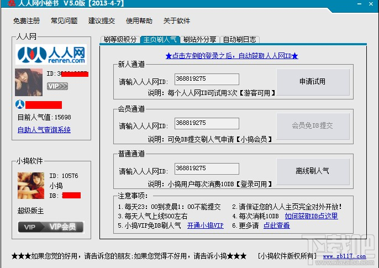Click the Renren user avatar photo

pos(29,82)
